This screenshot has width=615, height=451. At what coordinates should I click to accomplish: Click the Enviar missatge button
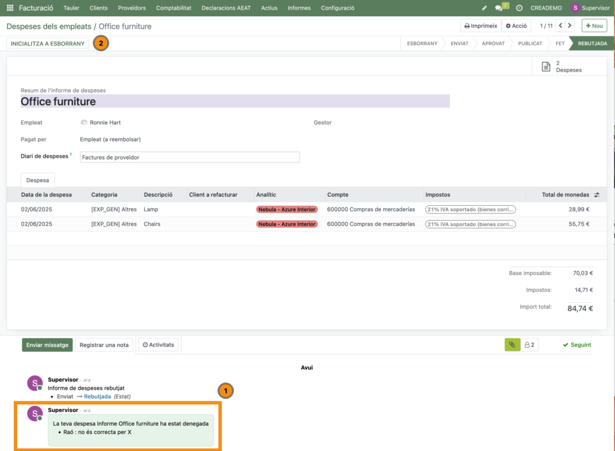click(x=47, y=345)
